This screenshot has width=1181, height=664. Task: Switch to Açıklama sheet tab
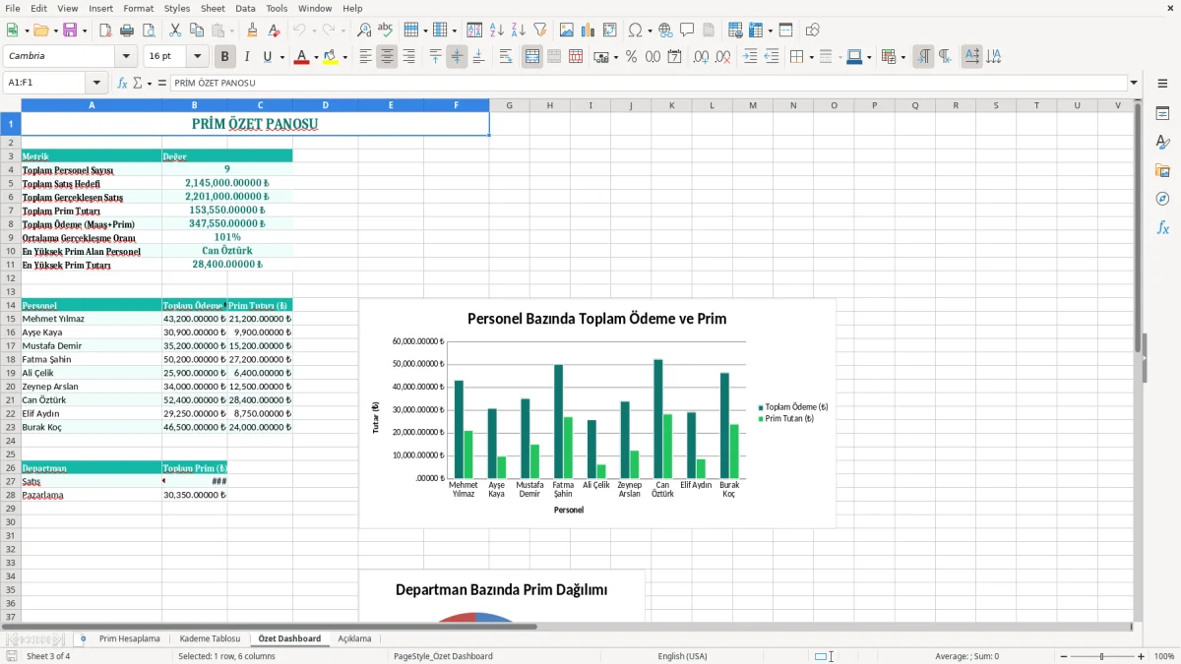[354, 638]
